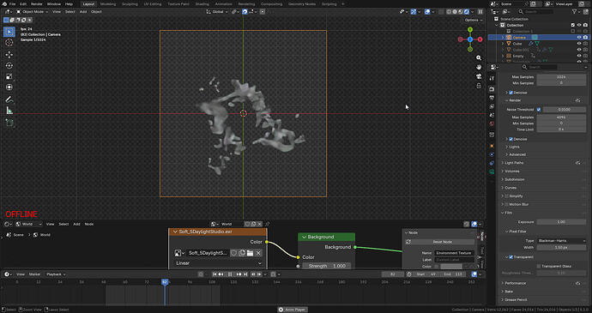The height and width of the screenshot is (313, 592).
Task: Pick the Rotate tool
Action: [9, 66]
